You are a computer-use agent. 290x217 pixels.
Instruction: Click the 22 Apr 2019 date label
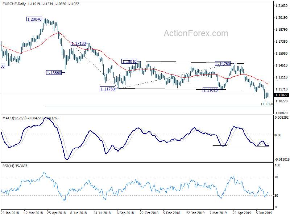(x=242, y=213)
